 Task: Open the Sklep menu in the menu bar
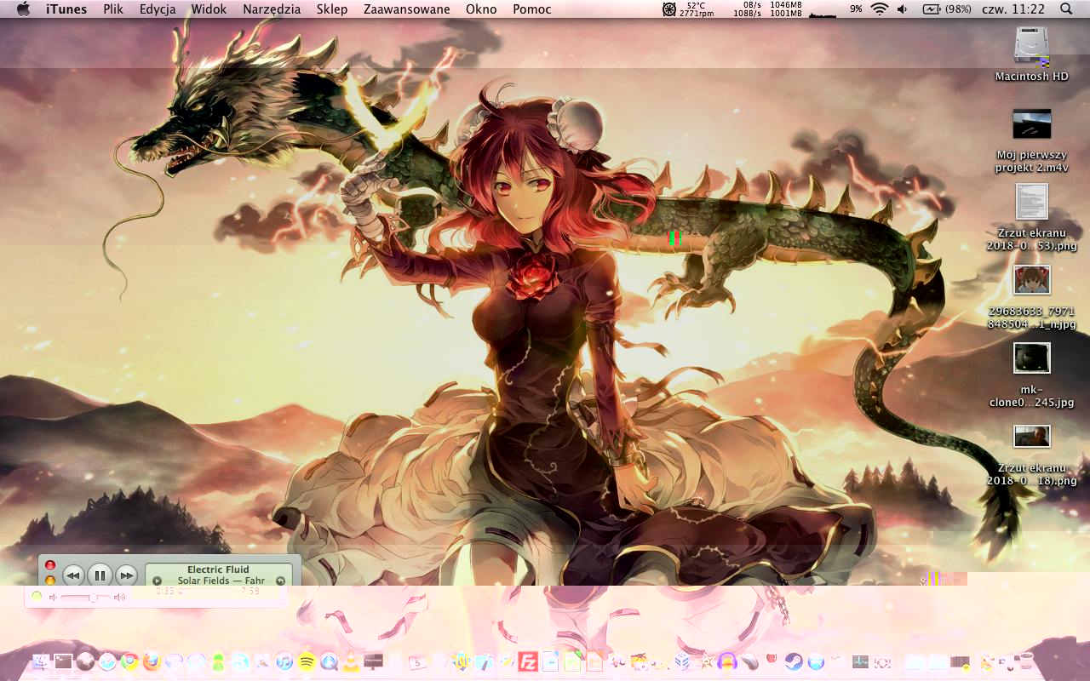(331, 9)
